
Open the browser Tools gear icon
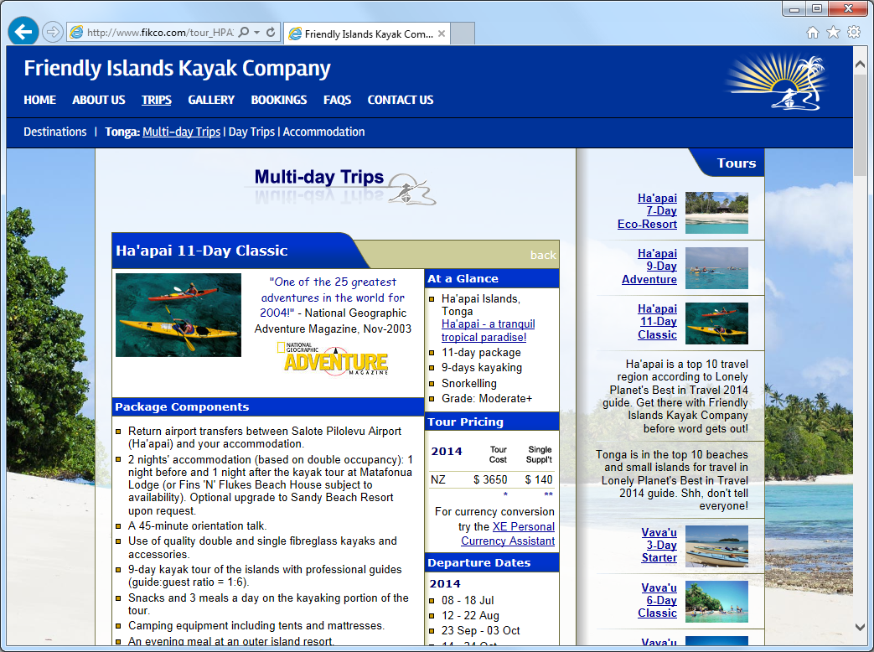(x=854, y=33)
